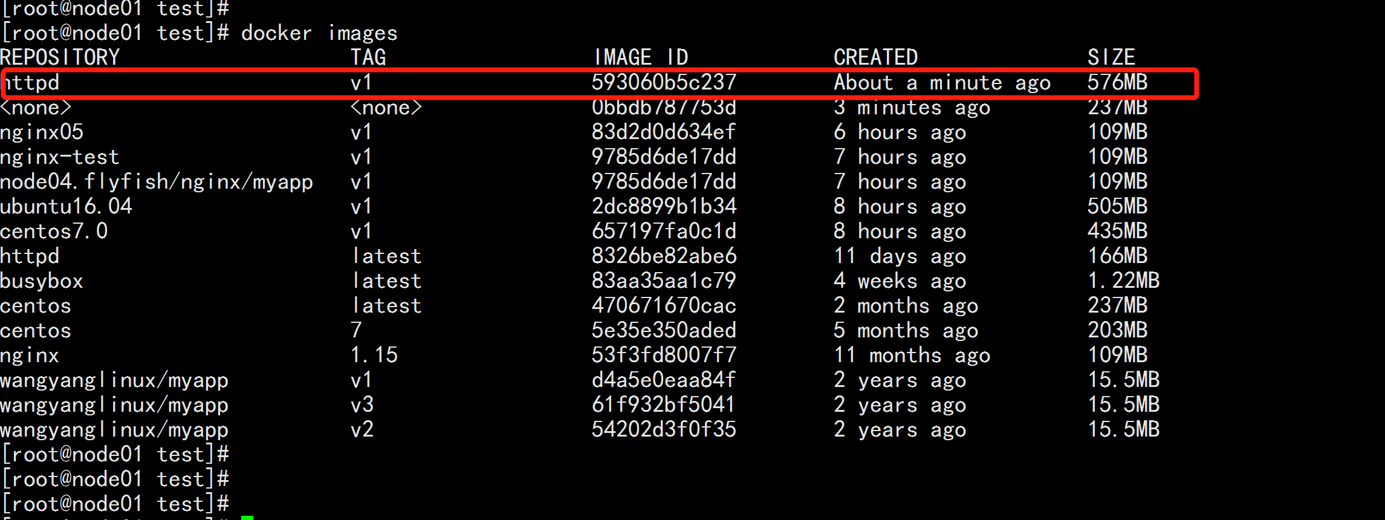This screenshot has width=1385, height=520.
Task: Click node04.flyfish/nginx/myapp repository name
Action: (157, 181)
